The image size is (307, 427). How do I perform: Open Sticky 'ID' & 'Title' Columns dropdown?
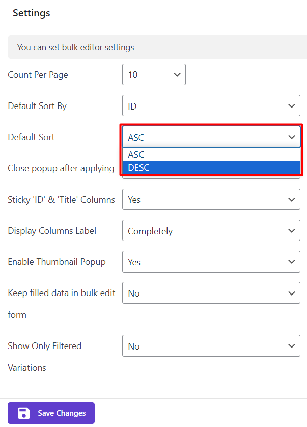tap(211, 200)
